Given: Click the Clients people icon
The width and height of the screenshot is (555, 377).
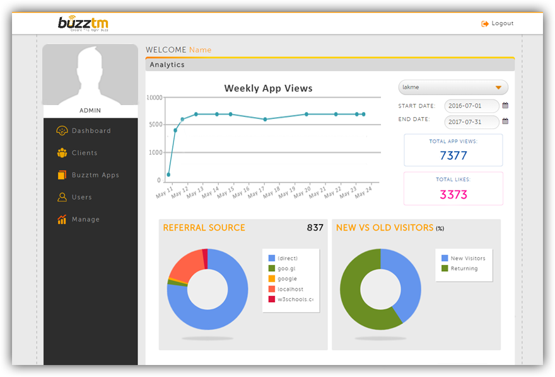Looking at the screenshot, I should click(x=62, y=153).
